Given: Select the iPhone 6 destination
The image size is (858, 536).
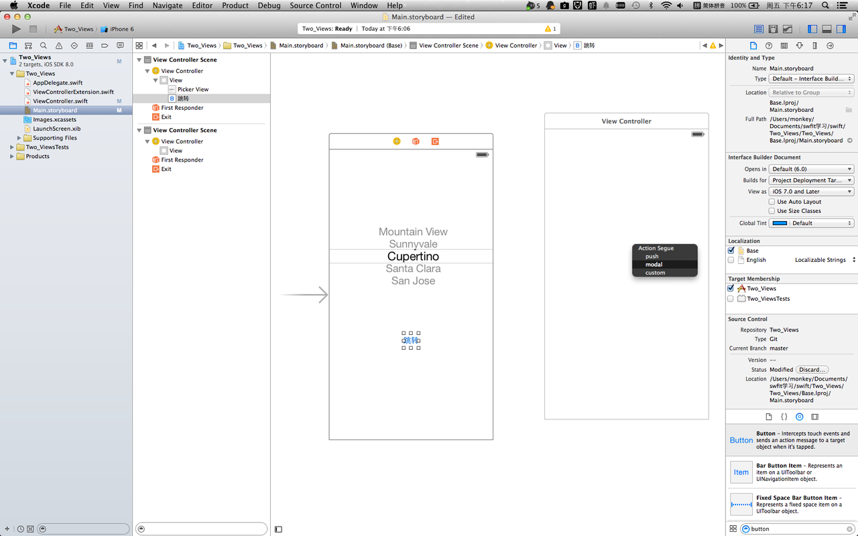Looking at the screenshot, I should (118, 29).
